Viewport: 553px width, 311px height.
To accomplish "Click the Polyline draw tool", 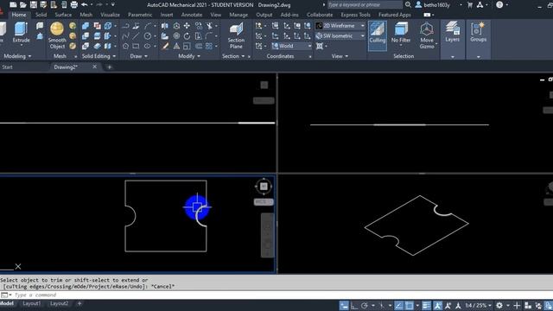I will pos(125,26).
